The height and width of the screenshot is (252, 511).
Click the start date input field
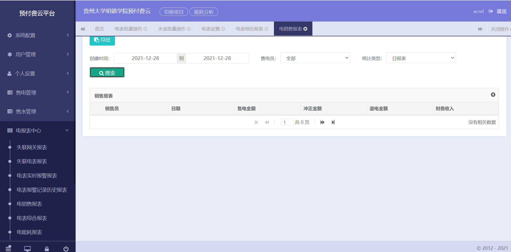pyautogui.click(x=145, y=58)
